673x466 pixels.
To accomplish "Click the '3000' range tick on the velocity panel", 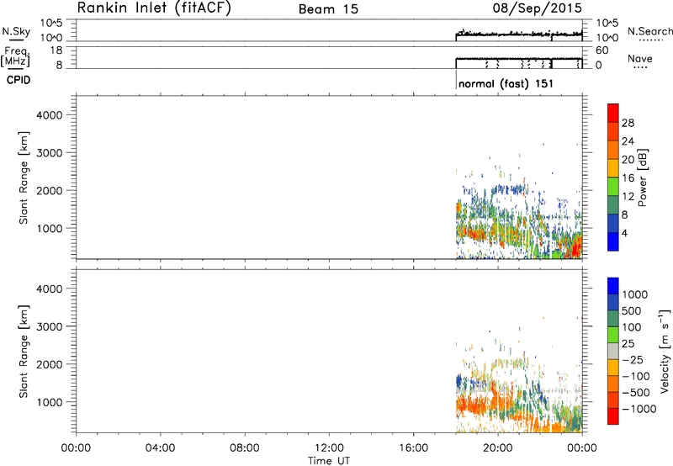I will (x=50, y=326).
